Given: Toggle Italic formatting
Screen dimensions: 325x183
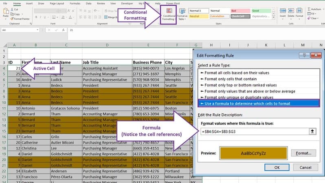Looking at the screenshot, I should click(40, 17).
